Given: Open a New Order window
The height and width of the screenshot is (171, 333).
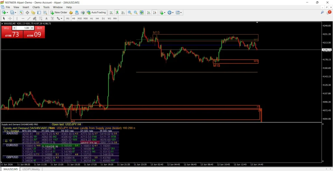Looking at the screenshot, I should (59, 13).
